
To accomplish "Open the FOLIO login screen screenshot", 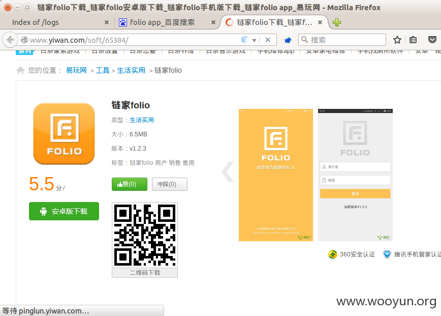I will point(355,175).
